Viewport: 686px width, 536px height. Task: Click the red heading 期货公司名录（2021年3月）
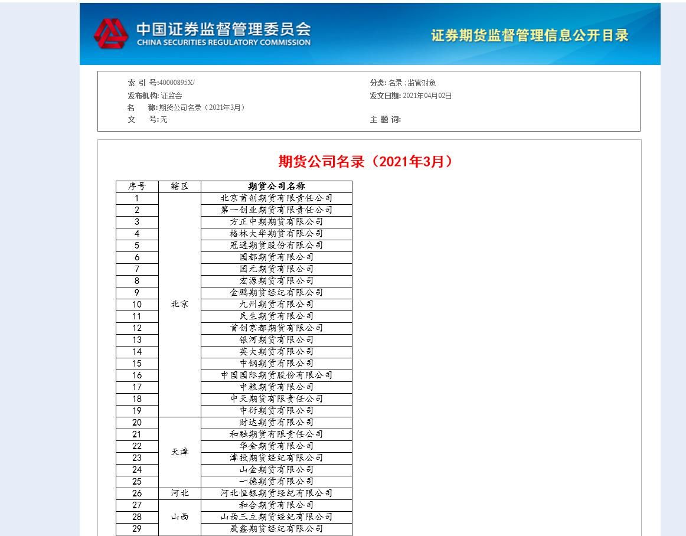pos(365,162)
